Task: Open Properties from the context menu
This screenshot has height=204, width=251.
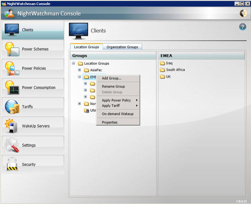Action: [110, 123]
